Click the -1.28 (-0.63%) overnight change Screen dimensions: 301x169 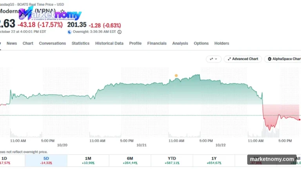[x=105, y=25]
